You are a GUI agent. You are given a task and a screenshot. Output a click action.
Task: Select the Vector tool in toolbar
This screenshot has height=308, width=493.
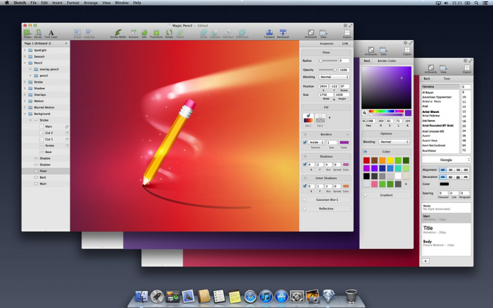coord(38,32)
